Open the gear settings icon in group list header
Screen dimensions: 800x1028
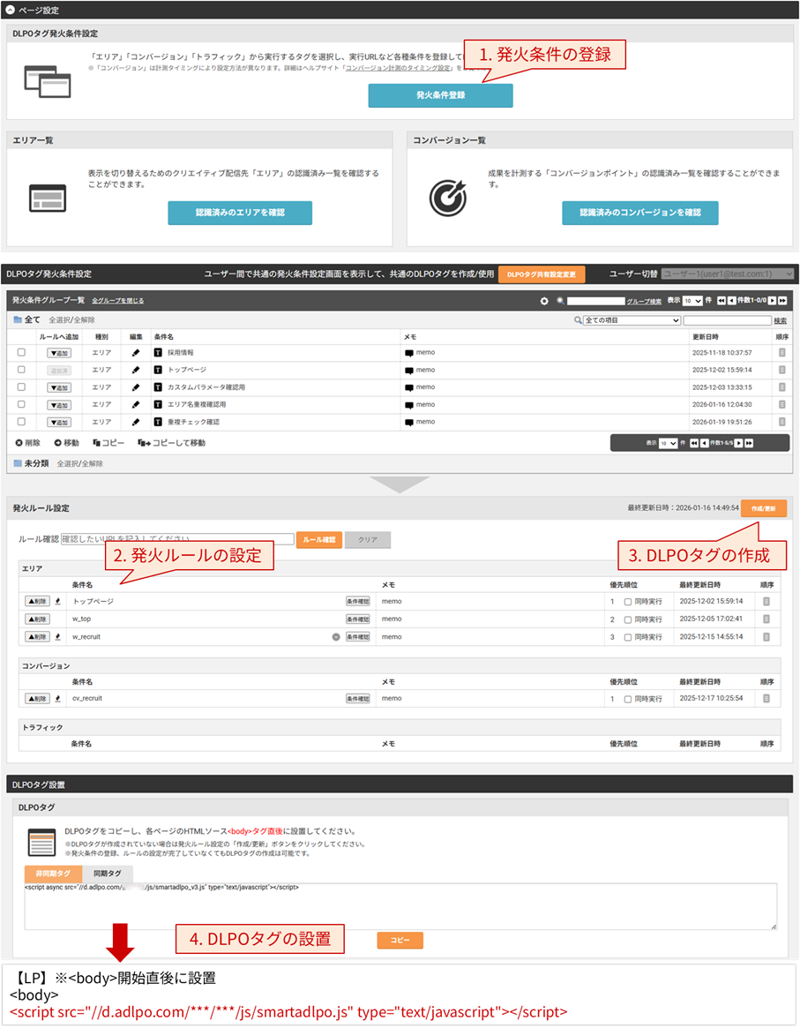coord(544,301)
